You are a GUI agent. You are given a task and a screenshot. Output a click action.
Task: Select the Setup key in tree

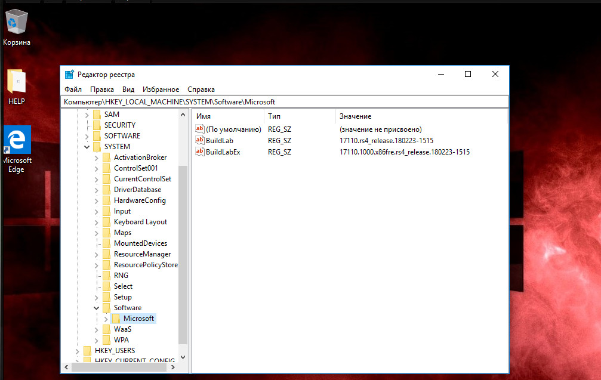click(x=123, y=297)
